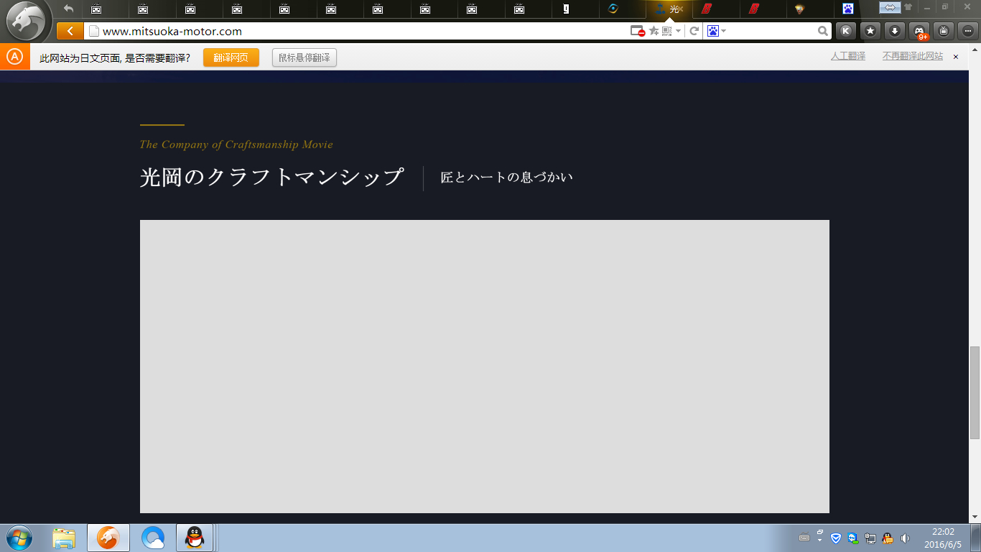Click the blue shield tray icon

pyautogui.click(x=836, y=538)
